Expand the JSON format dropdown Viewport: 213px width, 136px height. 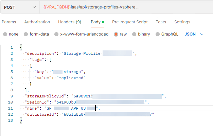[194, 34]
